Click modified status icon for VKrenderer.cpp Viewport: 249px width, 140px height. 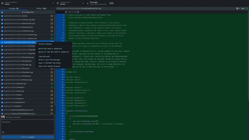(x=52, y=72)
